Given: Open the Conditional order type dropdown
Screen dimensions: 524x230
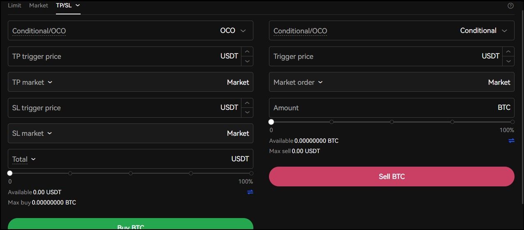Looking at the screenshot, I should [484, 31].
